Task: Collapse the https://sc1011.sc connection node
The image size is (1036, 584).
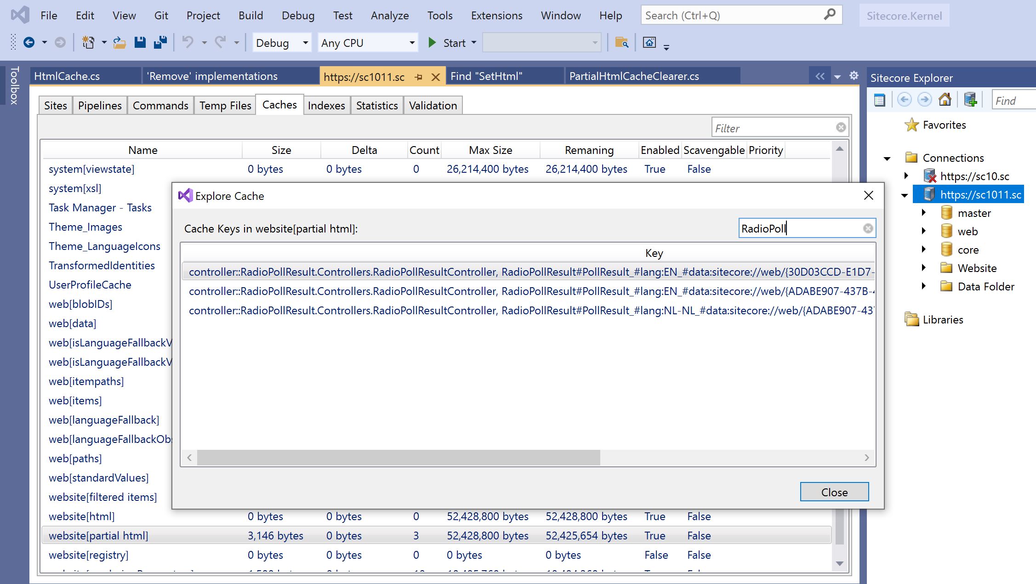Action: (905, 195)
